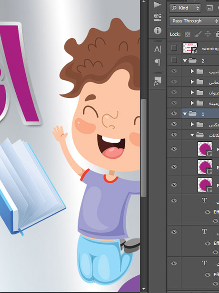Screen dimensions: 219x293
Task: Open the Kind filter dropdown
Action: click(185, 8)
